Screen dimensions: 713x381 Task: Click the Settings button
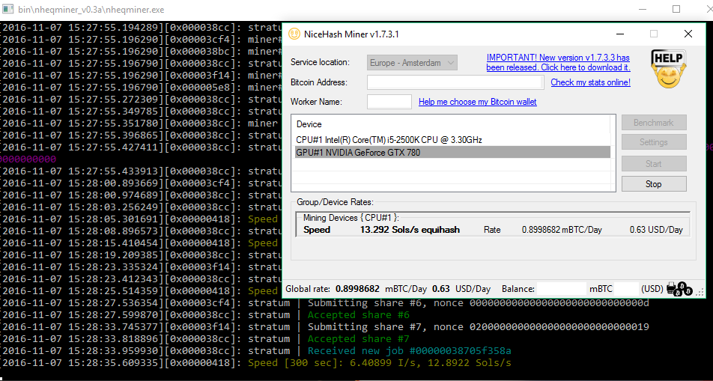tap(653, 142)
